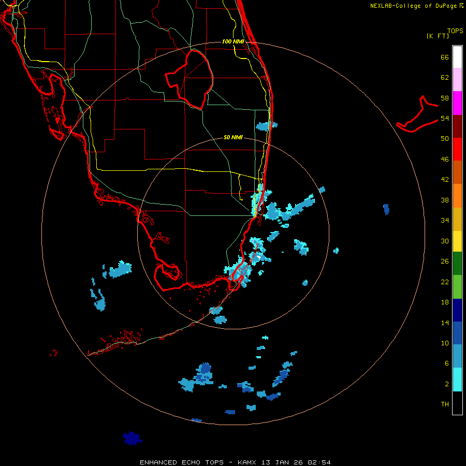Select the magenta legend color band
Viewport: 466px width, 466px height.
(x=457, y=103)
